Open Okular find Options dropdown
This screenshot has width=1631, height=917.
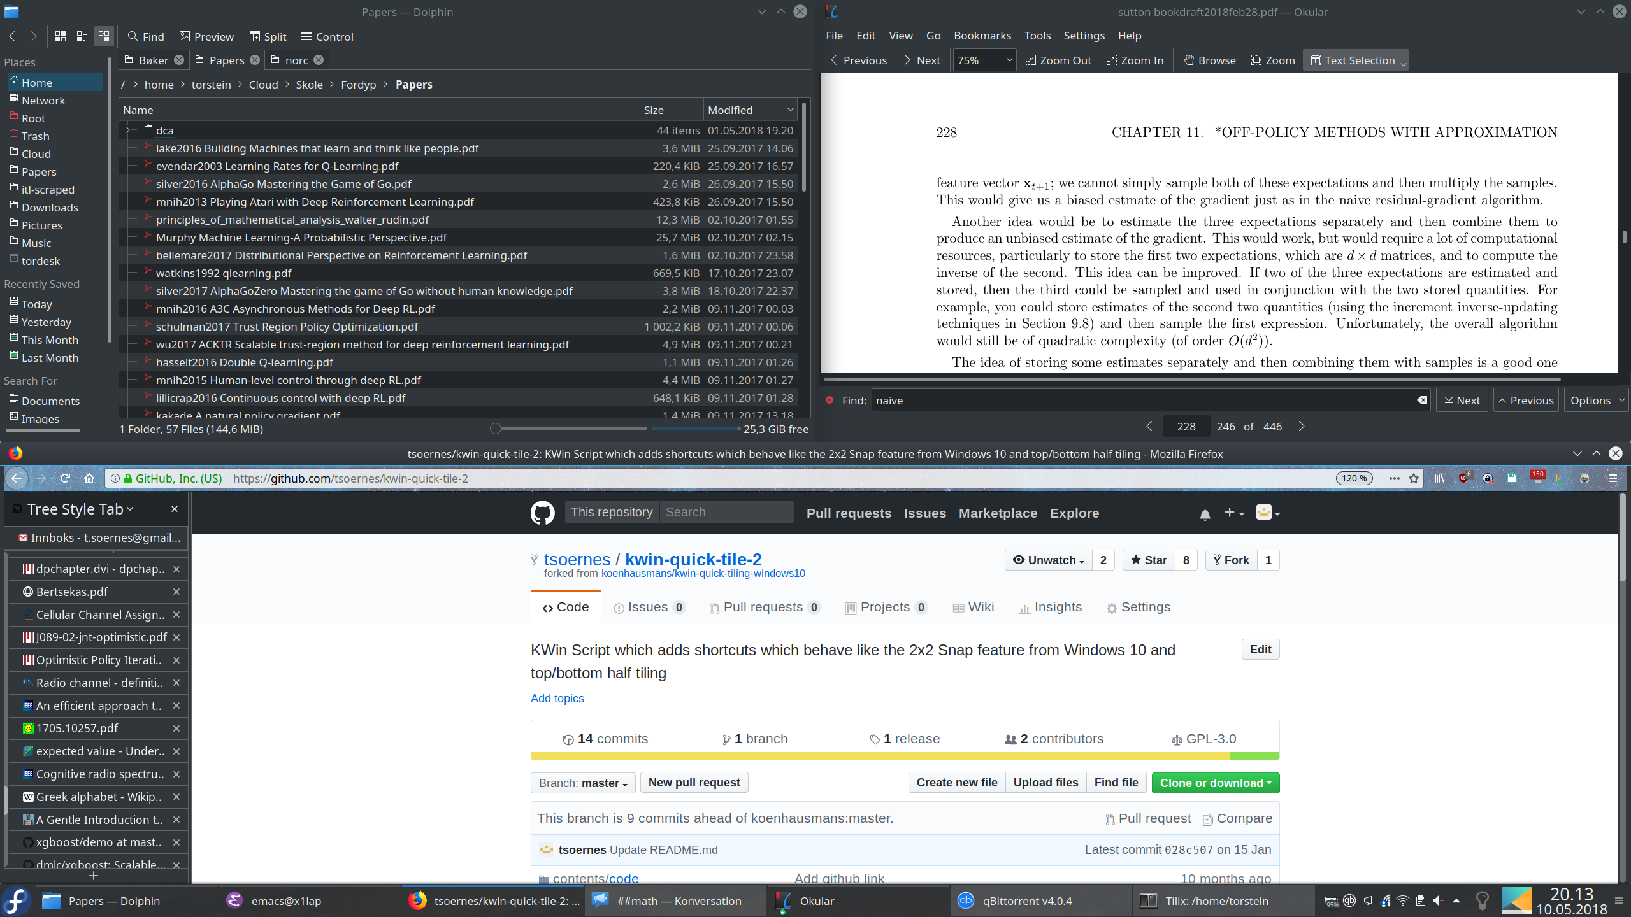pyautogui.click(x=1595, y=400)
